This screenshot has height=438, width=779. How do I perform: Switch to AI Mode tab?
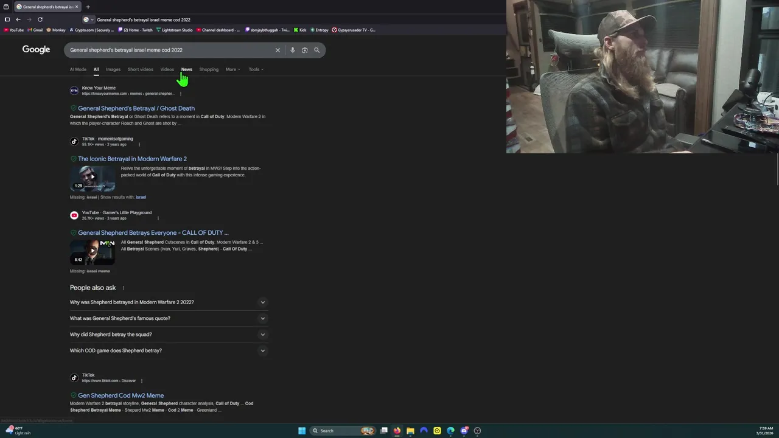(78, 69)
